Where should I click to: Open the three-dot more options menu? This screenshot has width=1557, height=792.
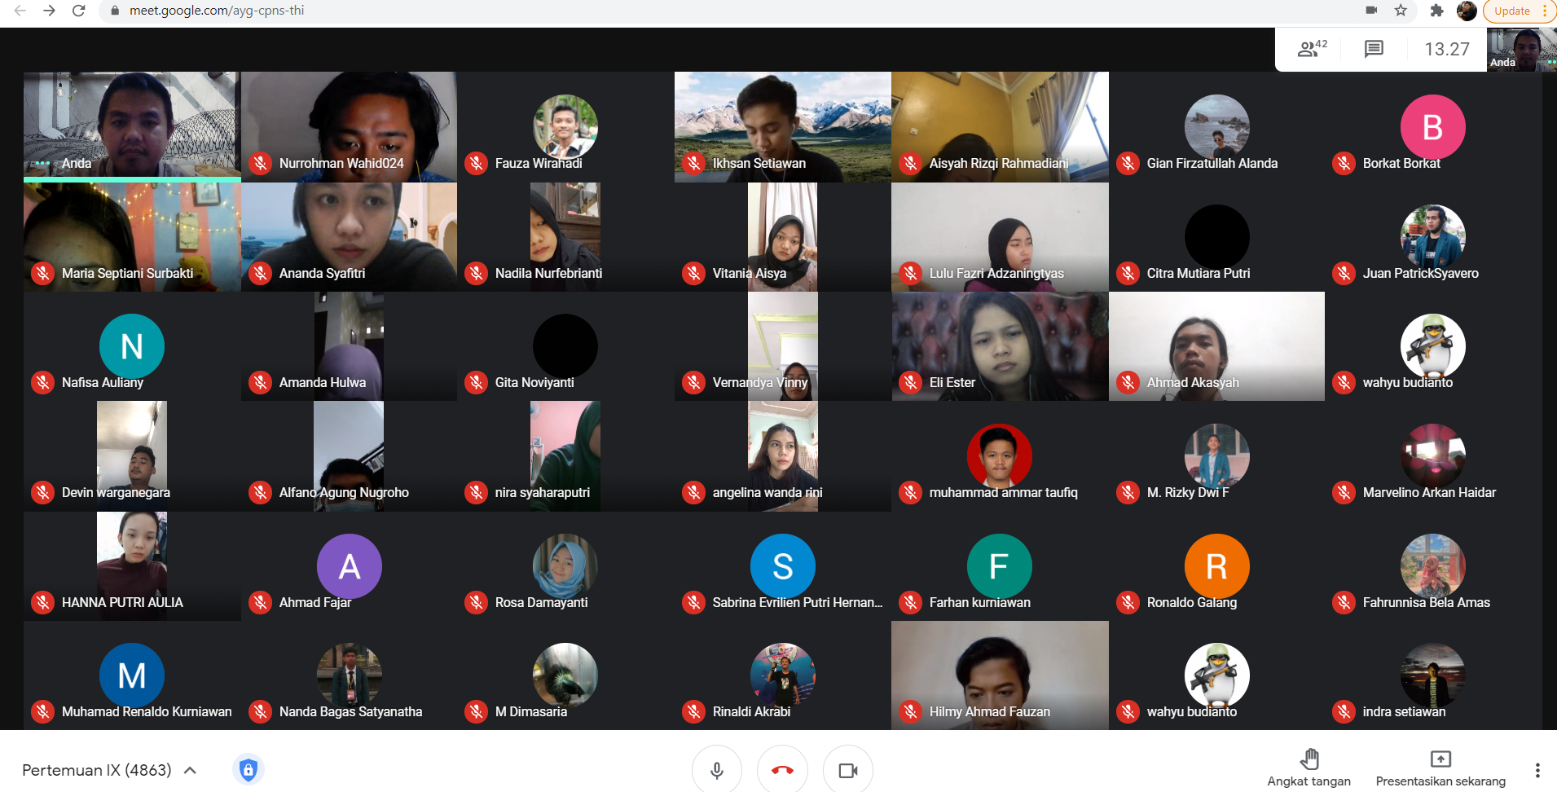pyautogui.click(x=1537, y=770)
